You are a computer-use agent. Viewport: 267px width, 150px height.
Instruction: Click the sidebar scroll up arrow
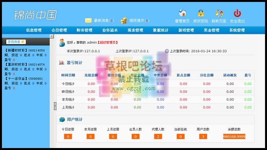point(52,36)
